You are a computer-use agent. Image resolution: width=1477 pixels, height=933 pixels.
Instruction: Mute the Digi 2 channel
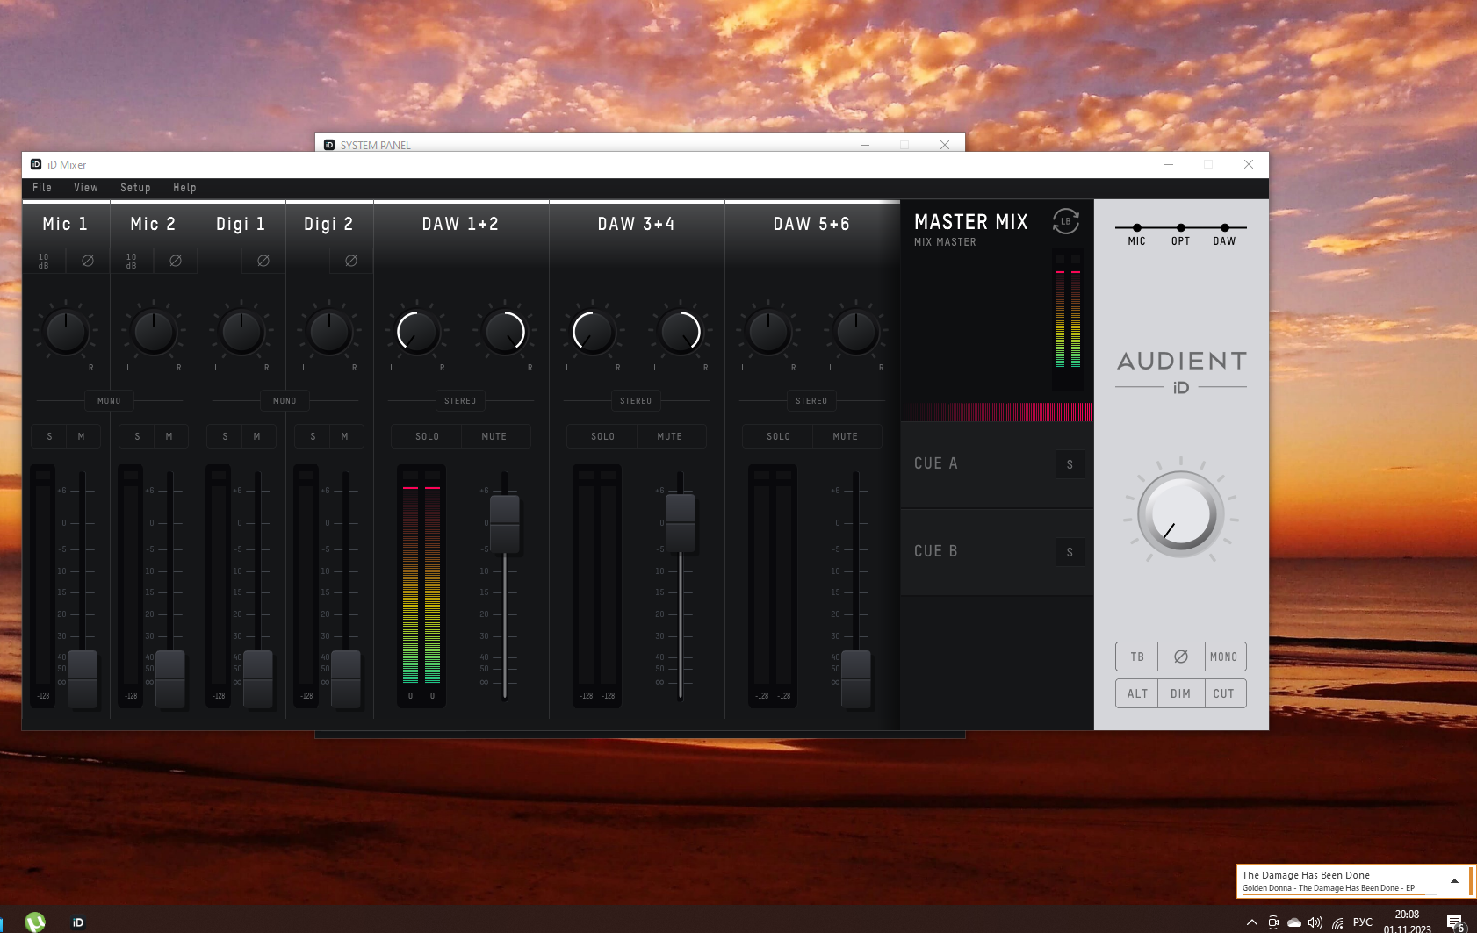click(x=345, y=436)
